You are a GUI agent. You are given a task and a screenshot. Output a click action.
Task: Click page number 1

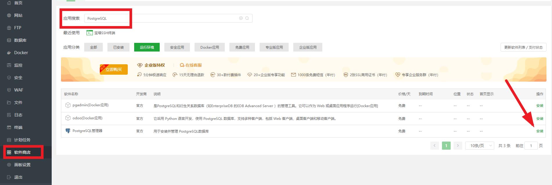point(446,146)
